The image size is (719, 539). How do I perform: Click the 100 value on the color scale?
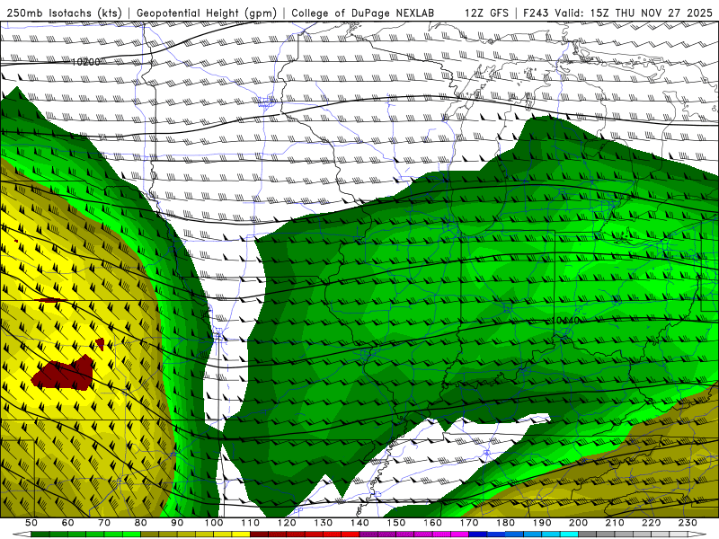click(214, 523)
